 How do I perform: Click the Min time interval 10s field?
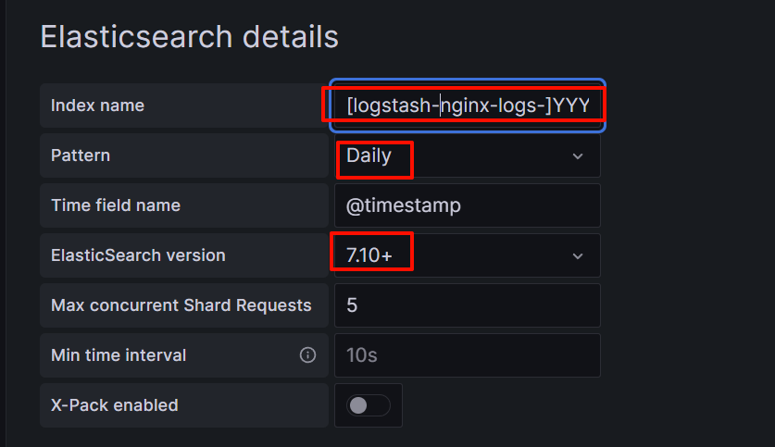tap(467, 355)
